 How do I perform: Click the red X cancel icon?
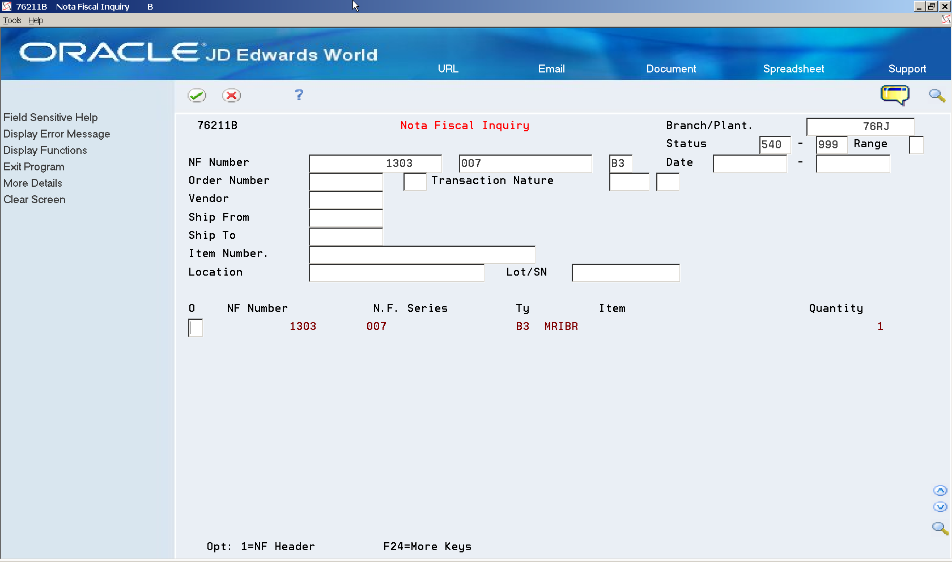(x=231, y=95)
